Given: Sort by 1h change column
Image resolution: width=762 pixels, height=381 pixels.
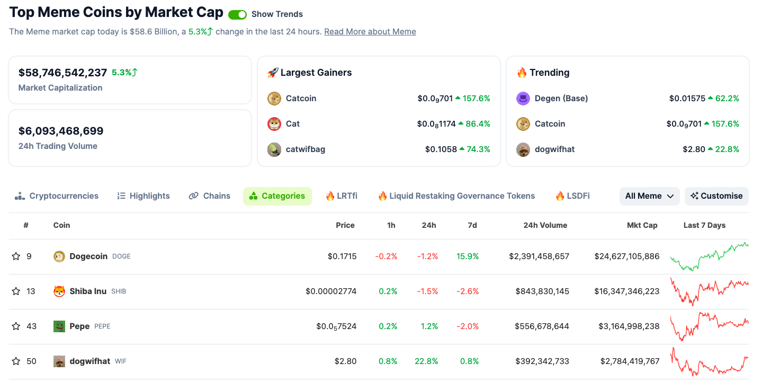Looking at the screenshot, I should pos(391,225).
